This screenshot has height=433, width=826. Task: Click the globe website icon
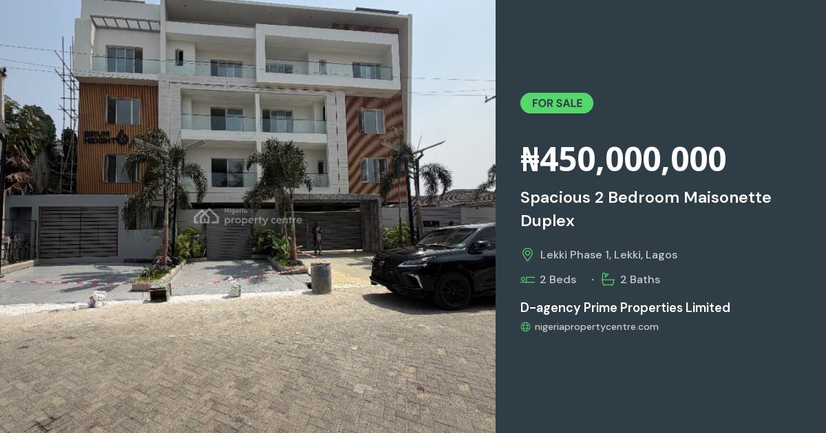click(x=526, y=327)
